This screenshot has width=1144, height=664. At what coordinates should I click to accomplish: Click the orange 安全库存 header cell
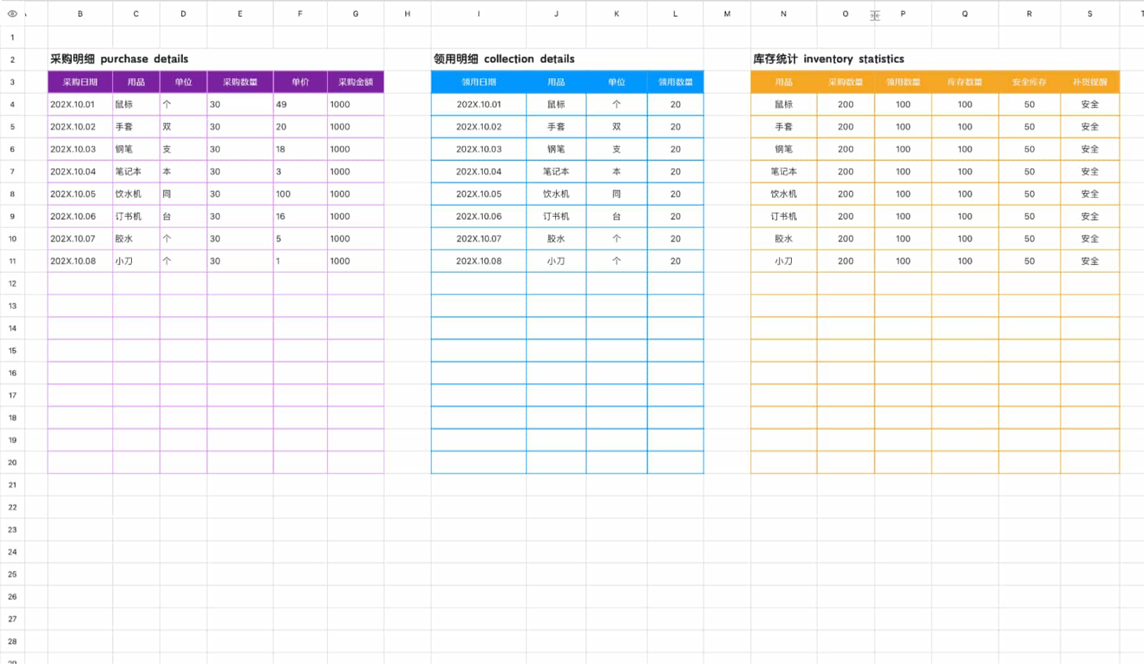1030,82
